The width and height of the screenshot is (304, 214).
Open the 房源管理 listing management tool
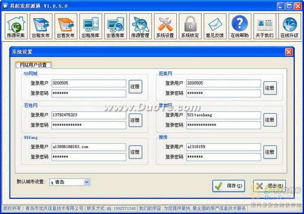click(140, 27)
